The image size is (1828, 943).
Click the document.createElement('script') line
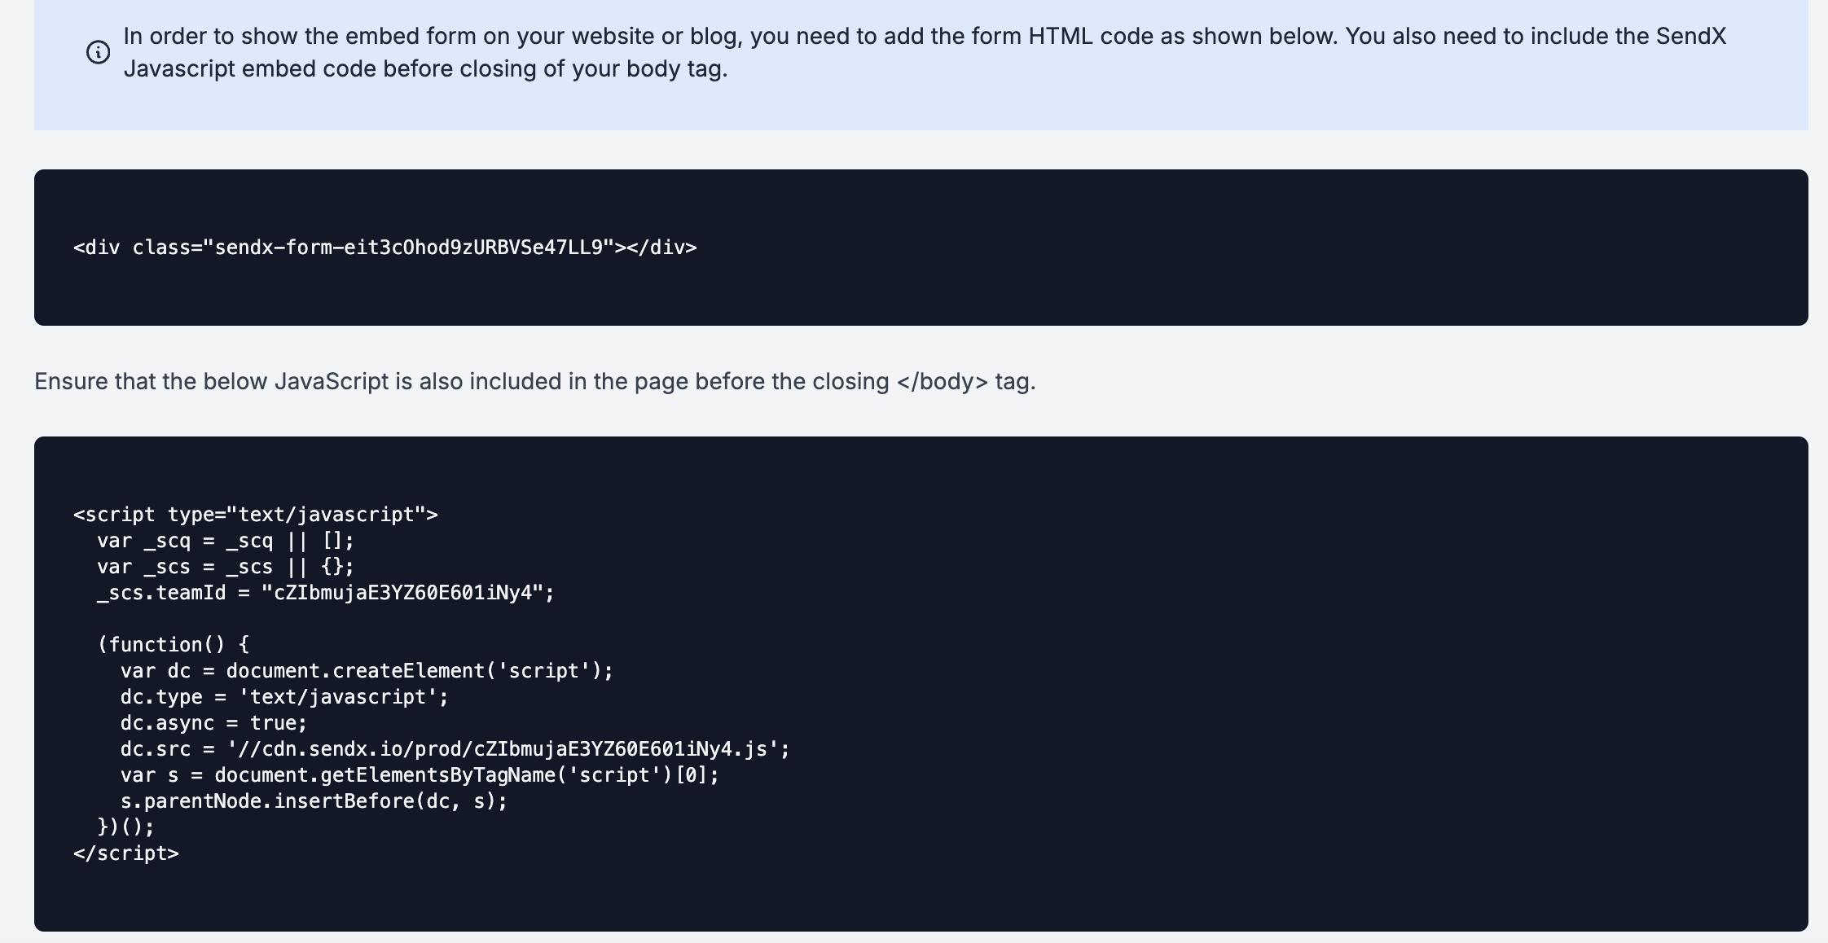[367, 671]
